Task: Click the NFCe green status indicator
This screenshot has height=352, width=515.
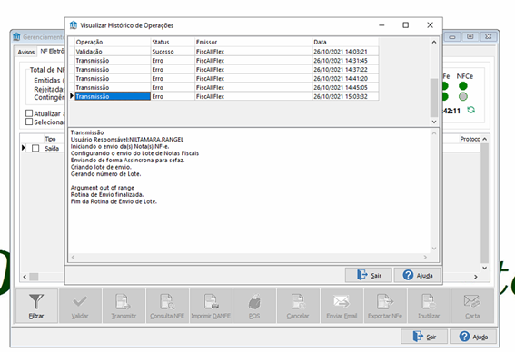Action: [463, 86]
